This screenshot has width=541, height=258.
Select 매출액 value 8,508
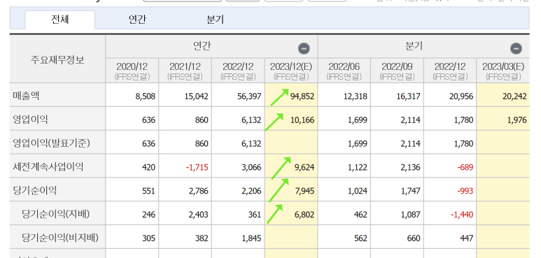point(146,96)
